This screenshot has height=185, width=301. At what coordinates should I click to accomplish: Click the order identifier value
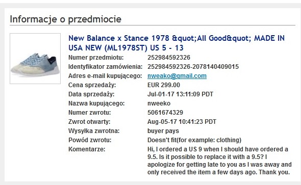[193, 67]
